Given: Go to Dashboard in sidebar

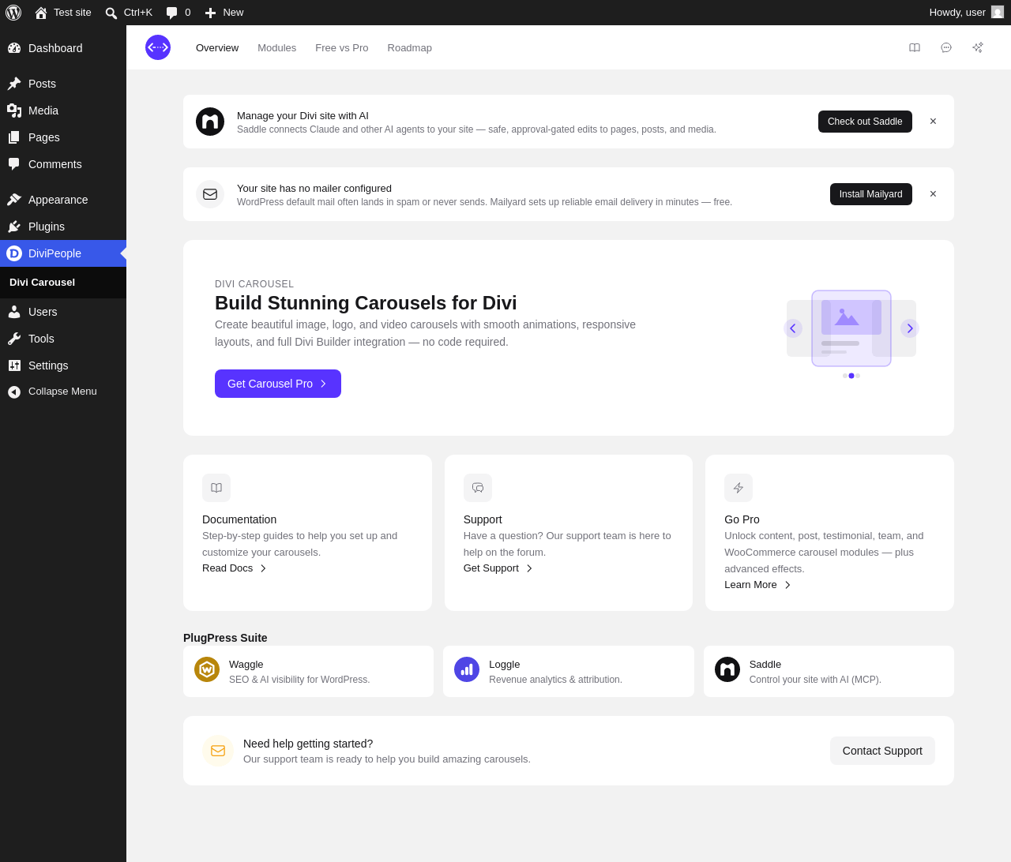Looking at the screenshot, I should tap(63, 48).
